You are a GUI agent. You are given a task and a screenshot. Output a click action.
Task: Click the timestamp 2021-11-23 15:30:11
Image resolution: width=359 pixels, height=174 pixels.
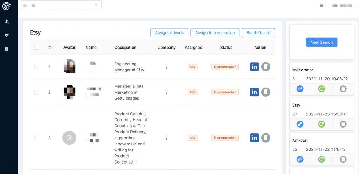[327, 114]
